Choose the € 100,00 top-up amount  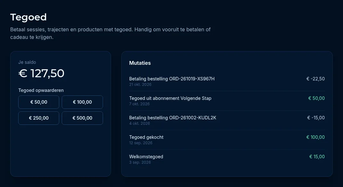click(82, 102)
